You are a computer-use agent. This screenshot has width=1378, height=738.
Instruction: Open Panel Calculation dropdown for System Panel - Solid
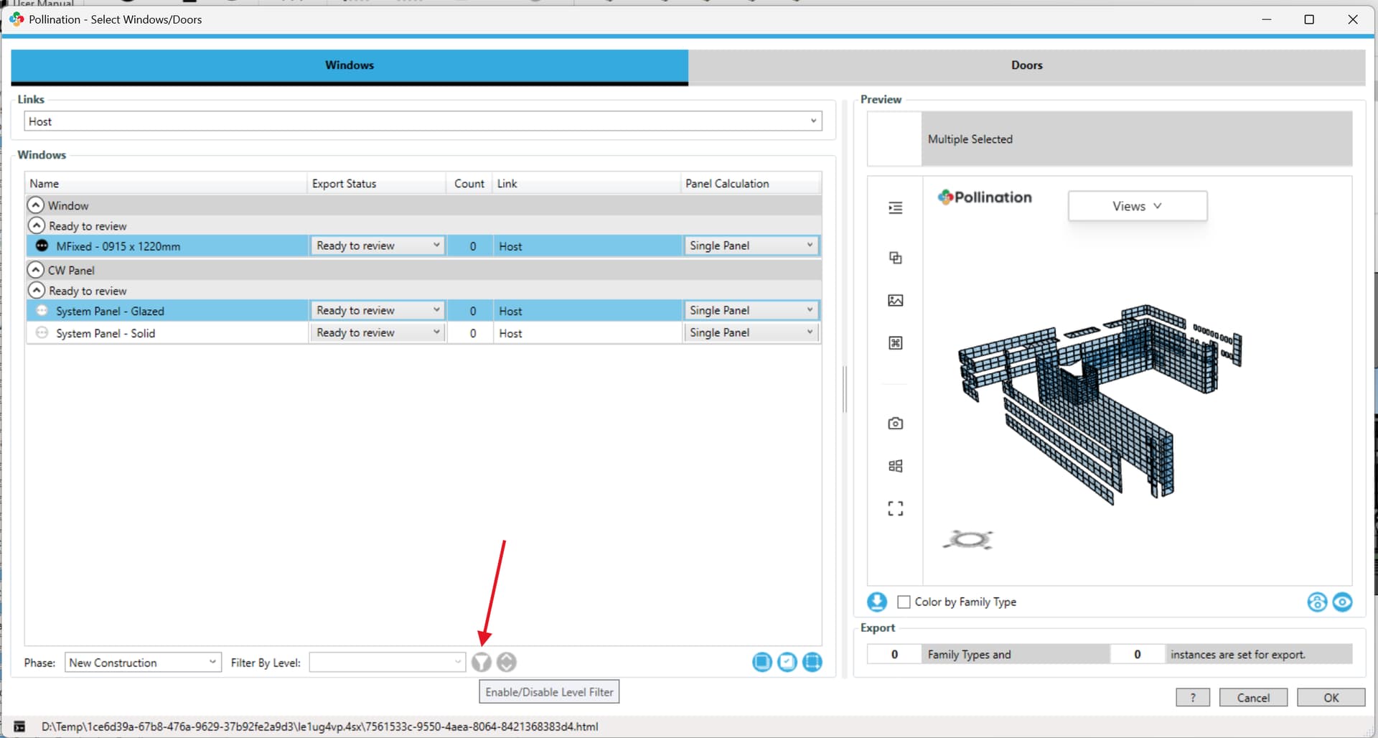(x=751, y=332)
